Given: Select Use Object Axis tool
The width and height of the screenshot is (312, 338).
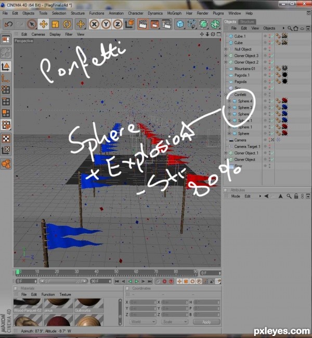Looking at the screenshot, I should pyautogui.click(x=6, y=78).
